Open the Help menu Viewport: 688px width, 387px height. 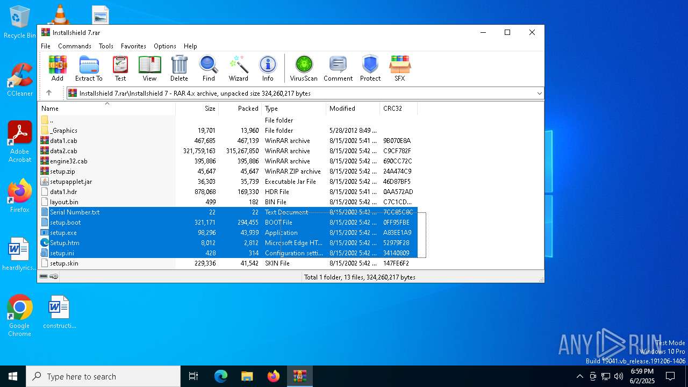pos(190,46)
